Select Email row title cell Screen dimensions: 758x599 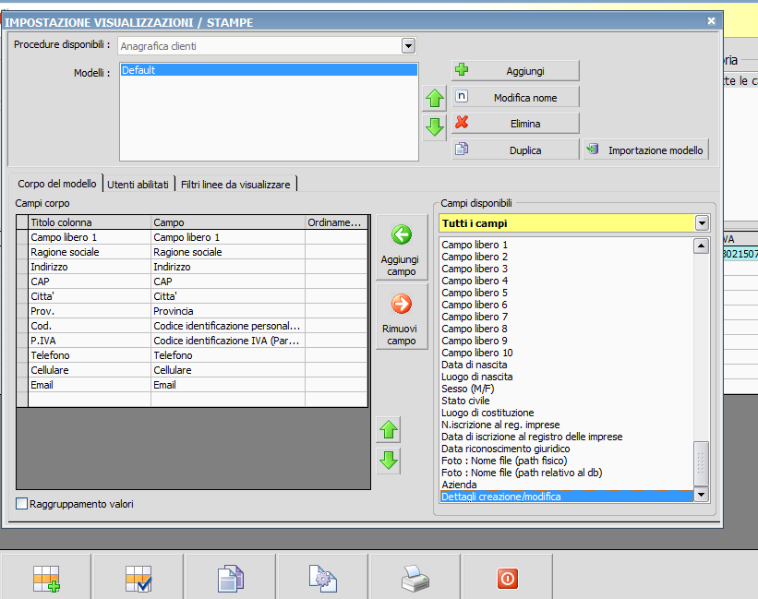coord(90,385)
